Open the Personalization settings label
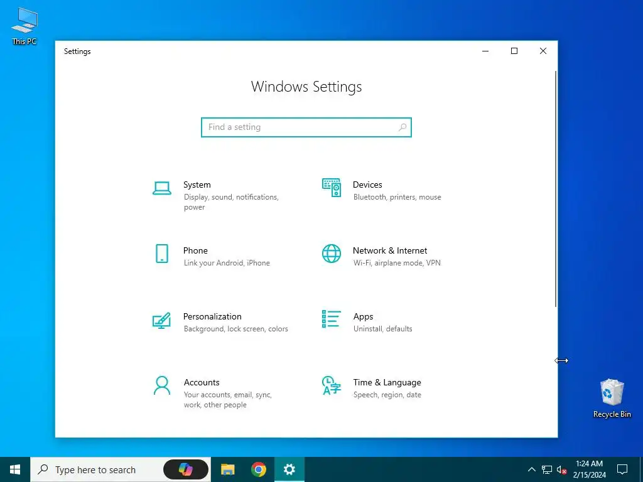Screen dimensions: 643x482 212,316
